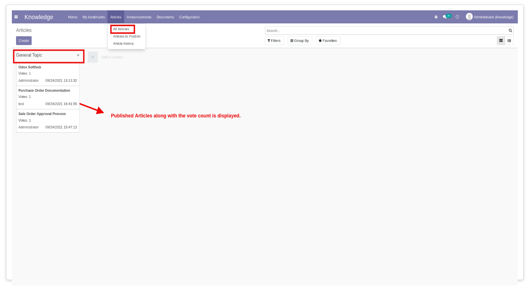
Task: Add card with General Topic plus icon
Action: [78, 55]
